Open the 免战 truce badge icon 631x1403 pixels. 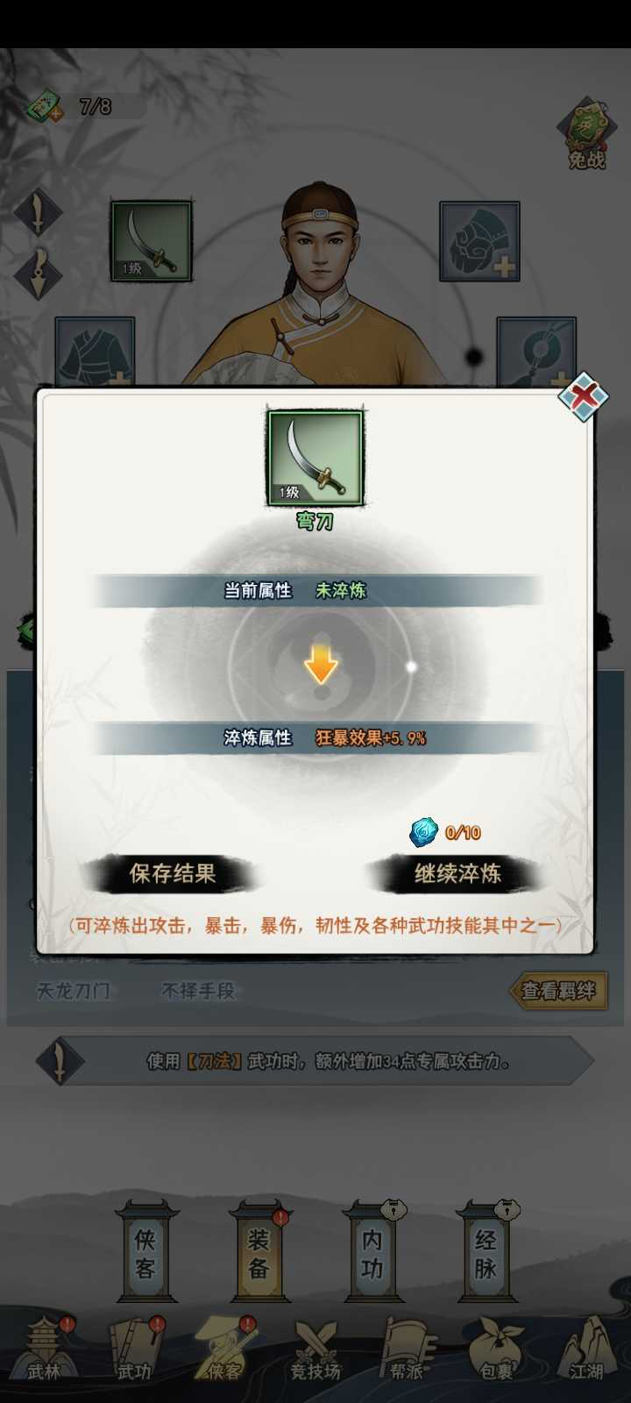point(586,133)
